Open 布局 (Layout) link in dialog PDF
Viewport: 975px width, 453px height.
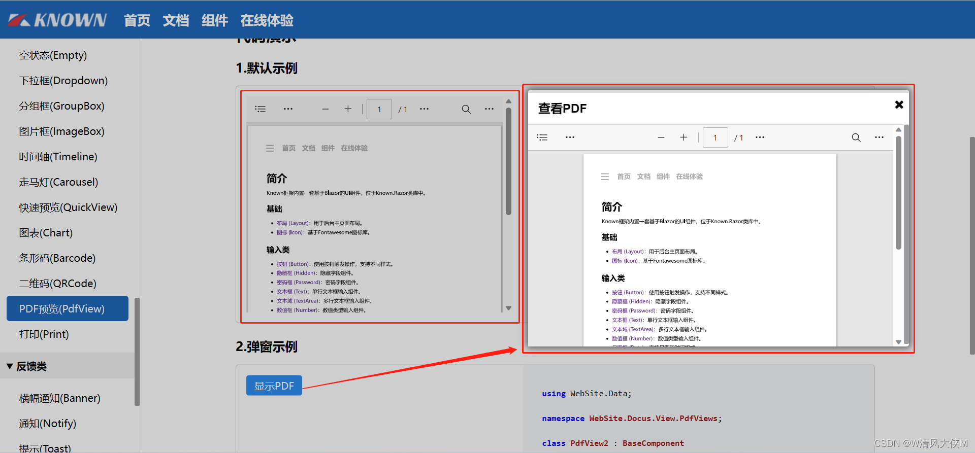pyautogui.click(x=629, y=252)
